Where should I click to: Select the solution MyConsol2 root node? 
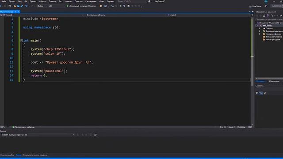pos(270,23)
